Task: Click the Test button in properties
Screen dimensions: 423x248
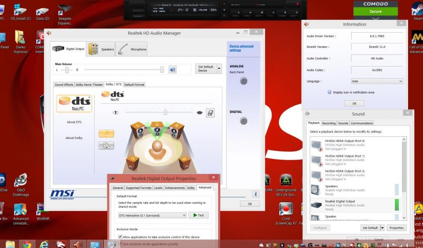Action: click(198, 215)
